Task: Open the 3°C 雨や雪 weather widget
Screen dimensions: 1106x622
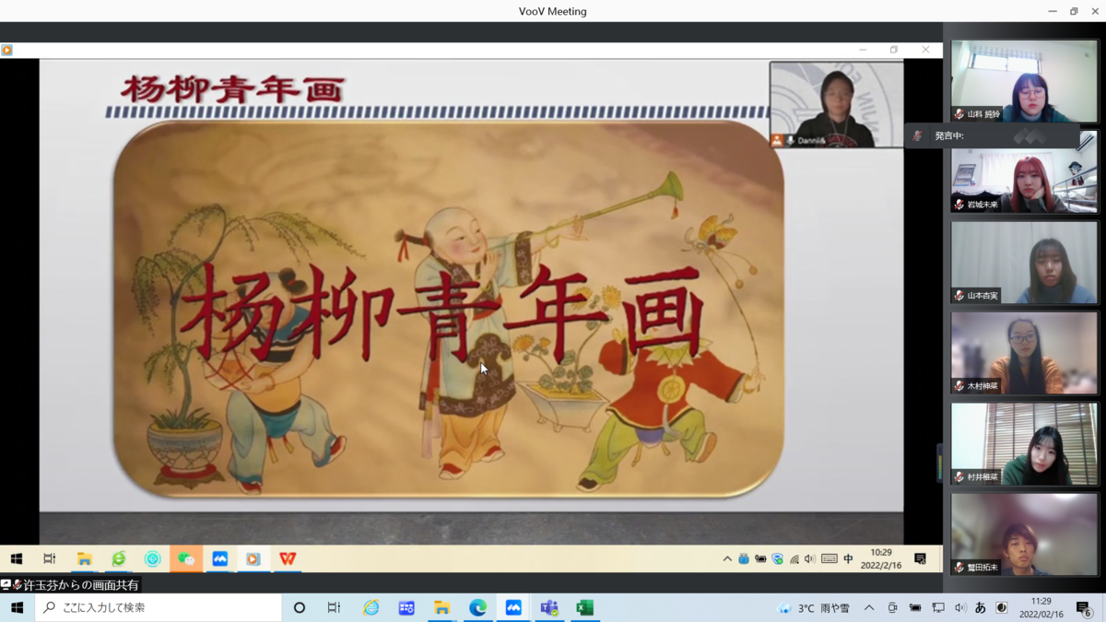Action: coord(814,608)
